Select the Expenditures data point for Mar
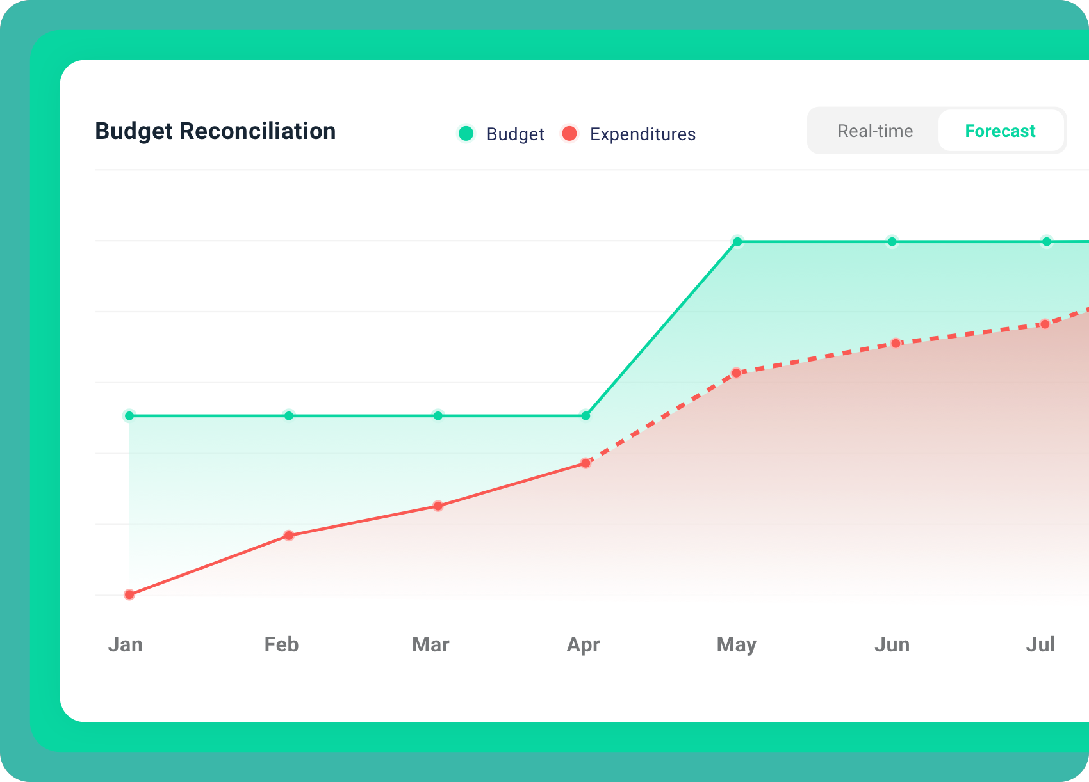The image size is (1089, 782). [x=438, y=506]
